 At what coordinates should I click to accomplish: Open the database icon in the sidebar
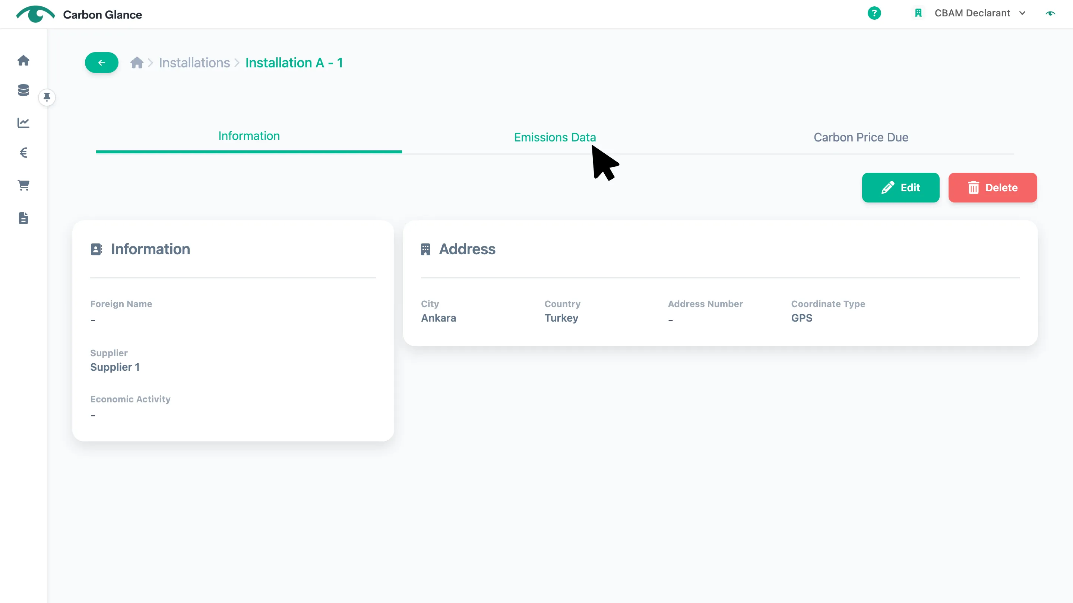click(23, 90)
